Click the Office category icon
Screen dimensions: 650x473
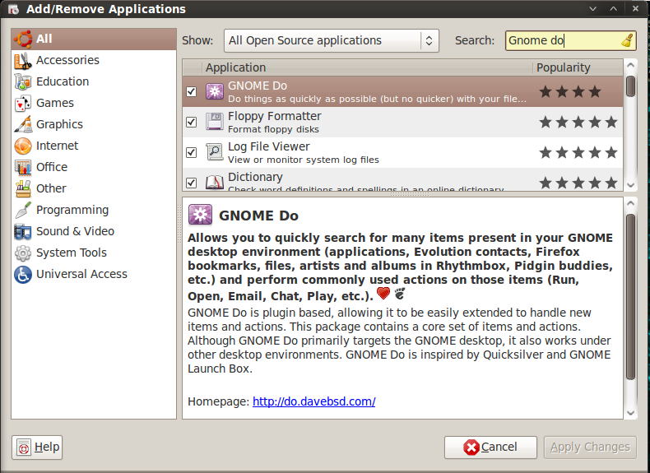23,167
